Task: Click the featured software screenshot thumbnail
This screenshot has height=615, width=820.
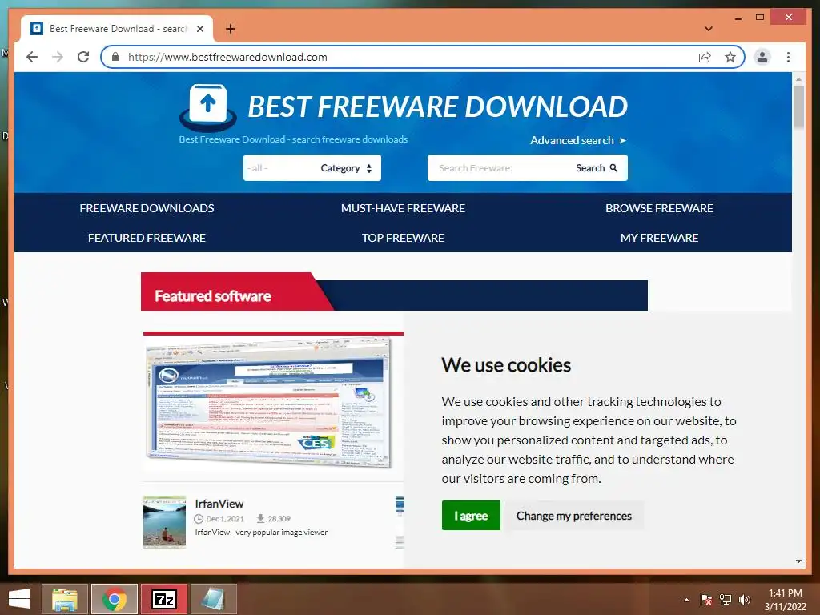Action: (x=269, y=403)
